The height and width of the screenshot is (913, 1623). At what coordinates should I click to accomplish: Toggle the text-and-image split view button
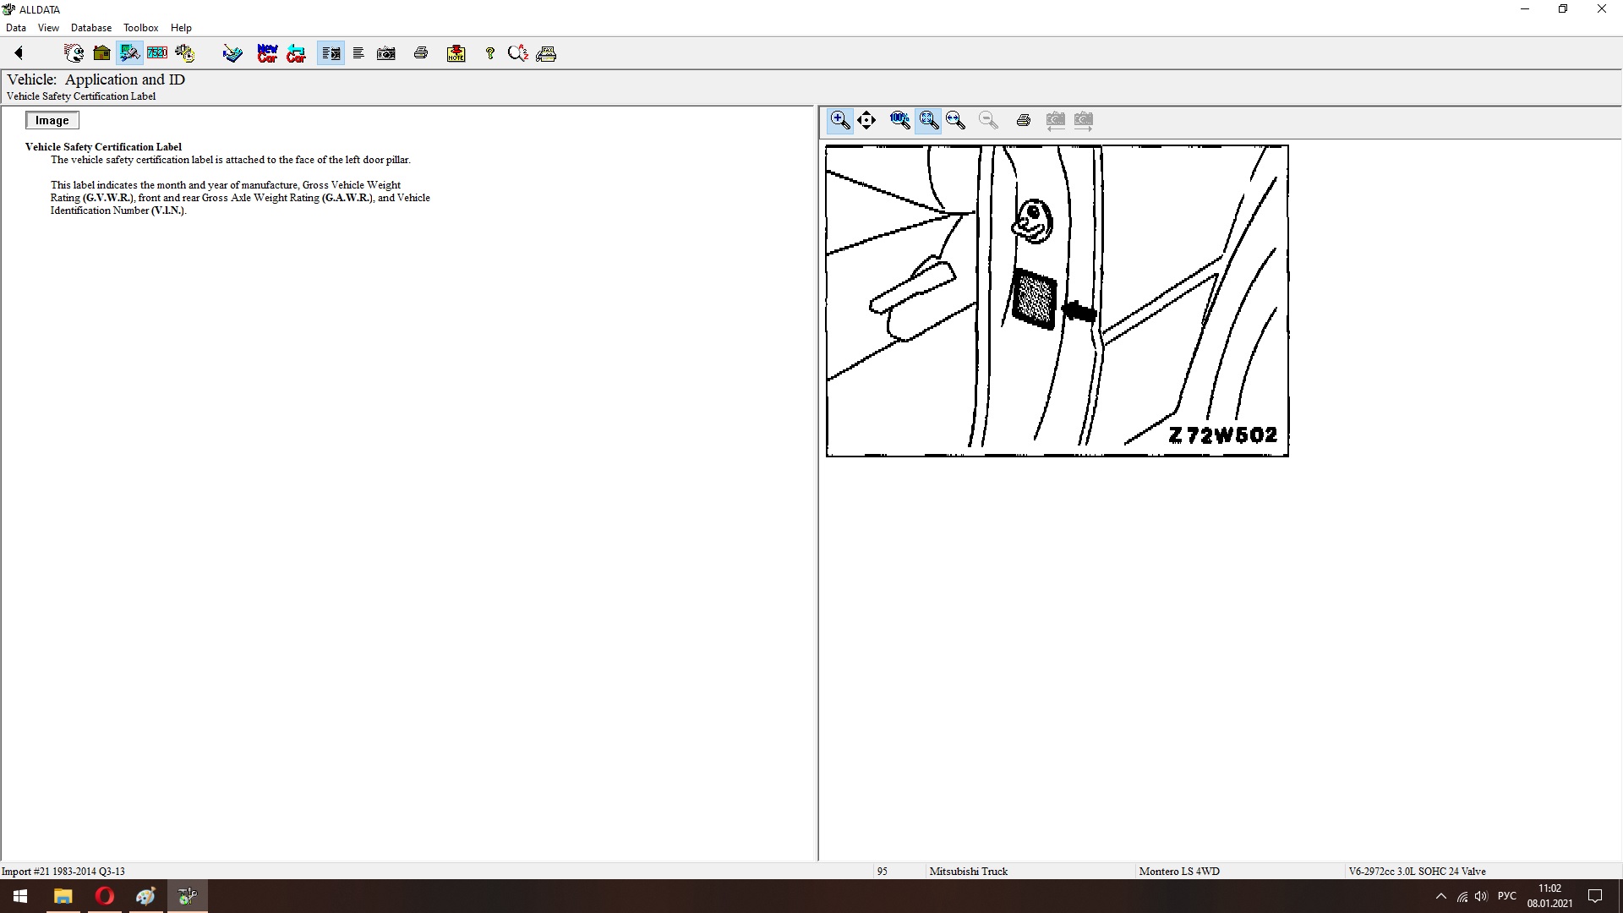(x=331, y=53)
